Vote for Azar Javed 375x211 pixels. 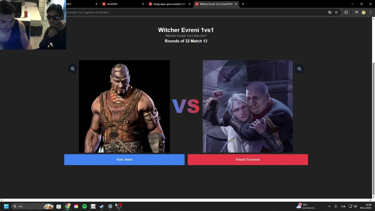pyautogui.click(x=124, y=160)
